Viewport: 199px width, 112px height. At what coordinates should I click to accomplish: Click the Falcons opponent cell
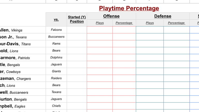(56, 30)
